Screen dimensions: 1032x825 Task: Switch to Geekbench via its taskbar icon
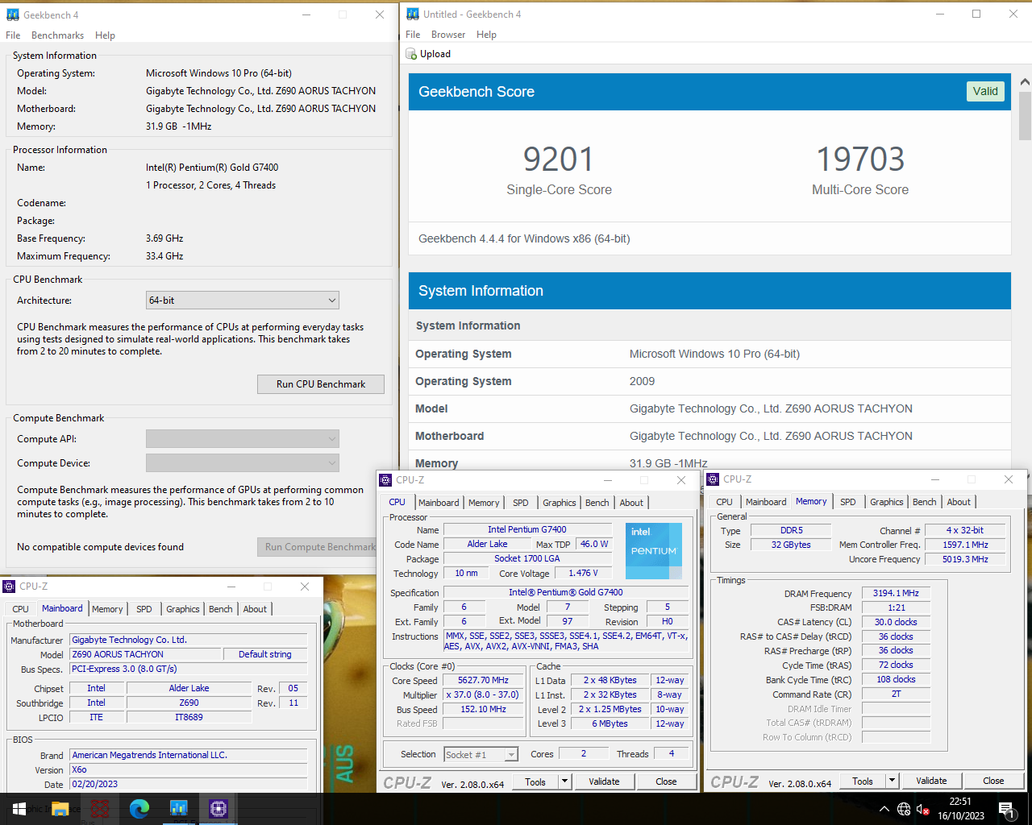pos(178,809)
